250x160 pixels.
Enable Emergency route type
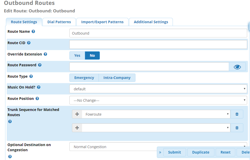pos(84,78)
